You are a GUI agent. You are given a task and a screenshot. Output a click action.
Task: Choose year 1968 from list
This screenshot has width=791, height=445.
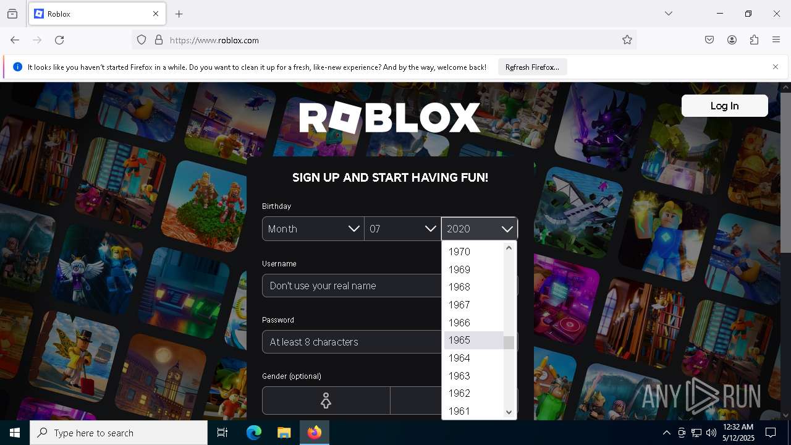tap(473, 287)
